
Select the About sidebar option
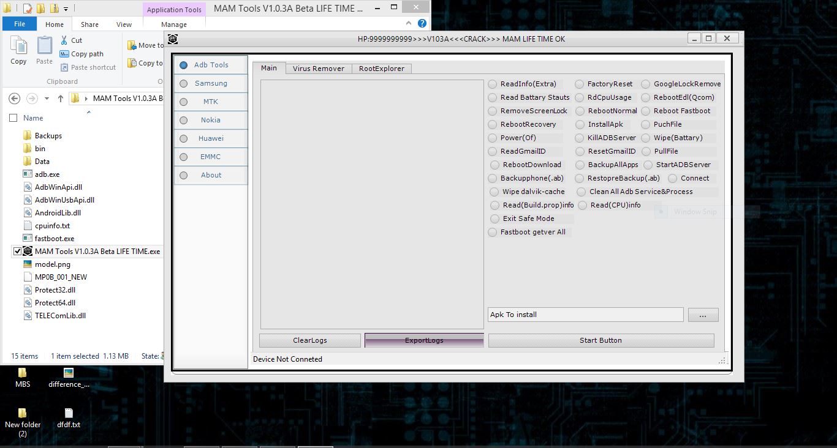[211, 175]
